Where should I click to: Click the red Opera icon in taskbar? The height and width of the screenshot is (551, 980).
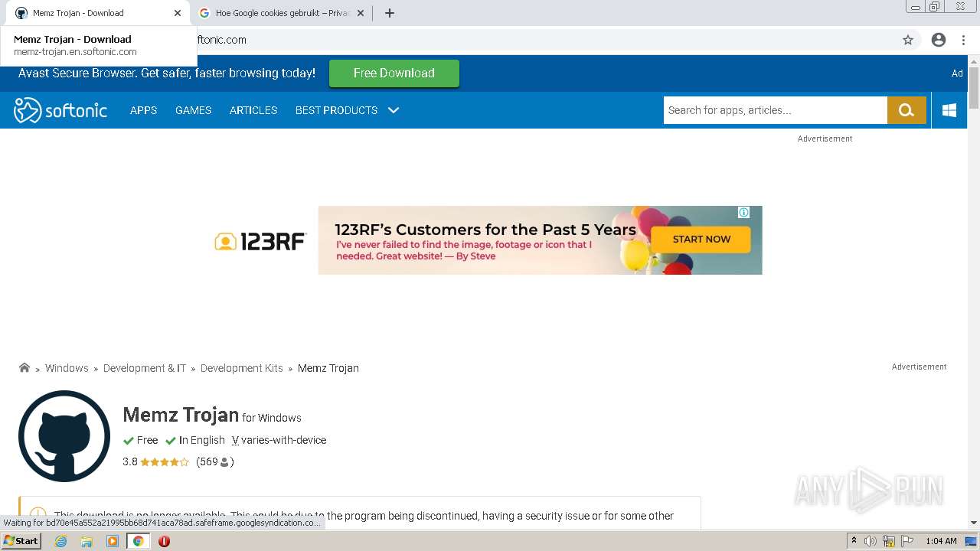[164, 541]
